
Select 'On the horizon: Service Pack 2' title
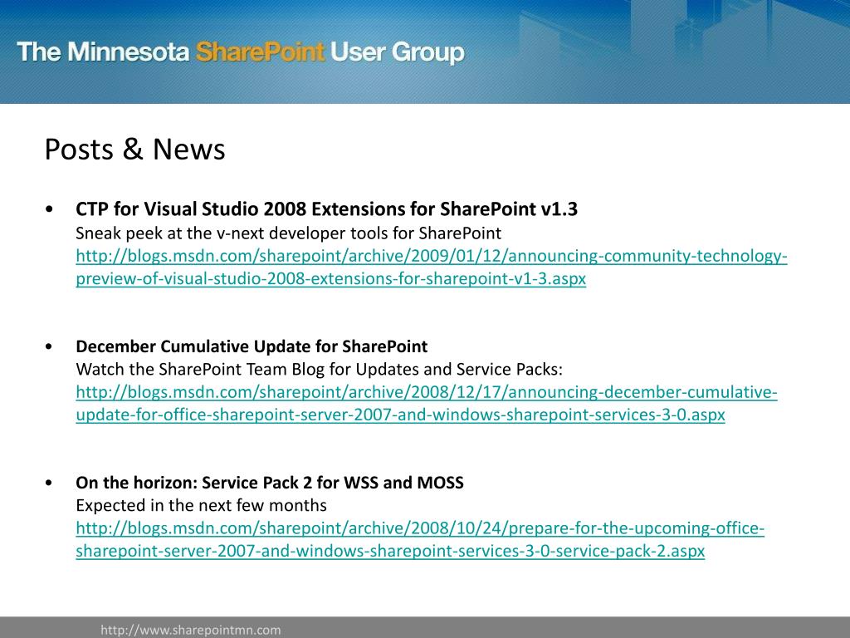270,483
